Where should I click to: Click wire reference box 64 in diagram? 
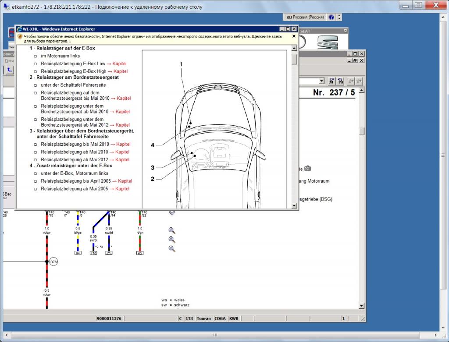tap(78, 253)
